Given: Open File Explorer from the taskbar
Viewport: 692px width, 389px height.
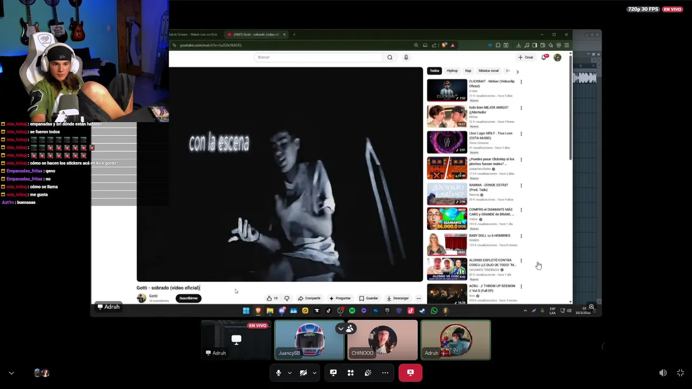Looking at the screenshot, I should point(270,311).
